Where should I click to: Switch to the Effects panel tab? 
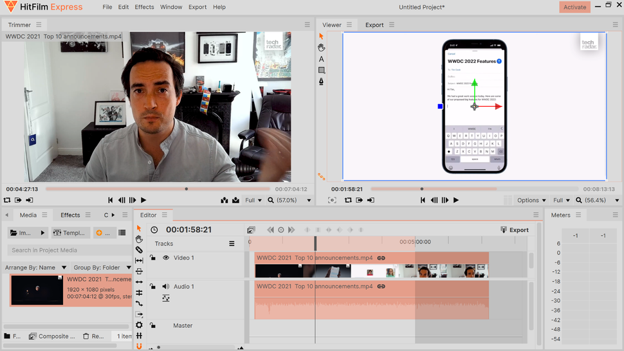pyautogui.click(x=70, y=215)
